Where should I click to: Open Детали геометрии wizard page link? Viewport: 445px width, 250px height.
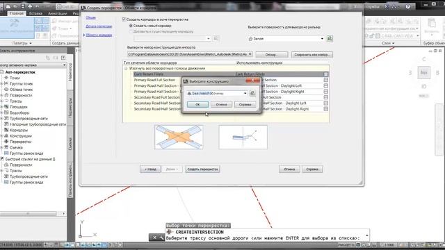tap(99, 26)
